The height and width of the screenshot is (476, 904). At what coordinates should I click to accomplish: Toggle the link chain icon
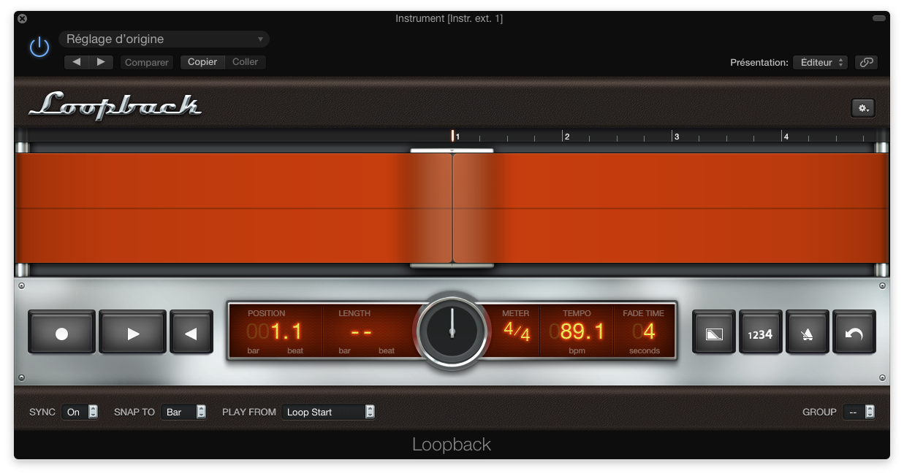pos(866,63)
